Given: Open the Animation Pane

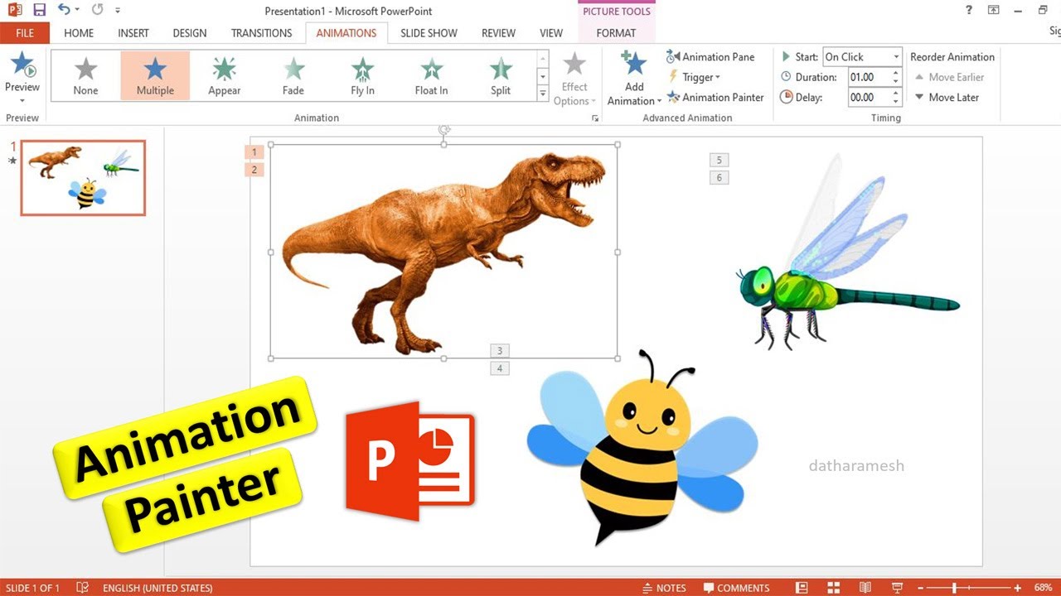Looking at the screenshot, I should tap(710, 57).
